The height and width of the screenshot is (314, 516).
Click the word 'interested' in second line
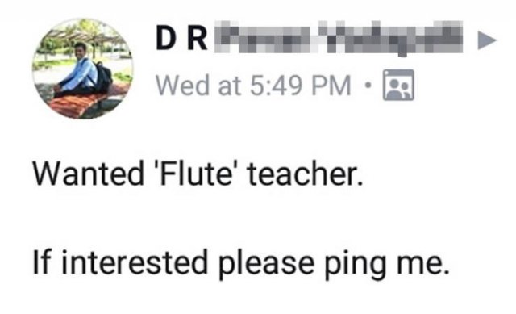135,262
